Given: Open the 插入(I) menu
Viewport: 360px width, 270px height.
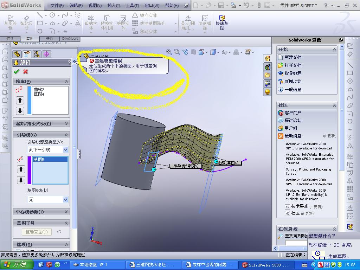Looking at the screenshot, I should [x=114, y=5].
